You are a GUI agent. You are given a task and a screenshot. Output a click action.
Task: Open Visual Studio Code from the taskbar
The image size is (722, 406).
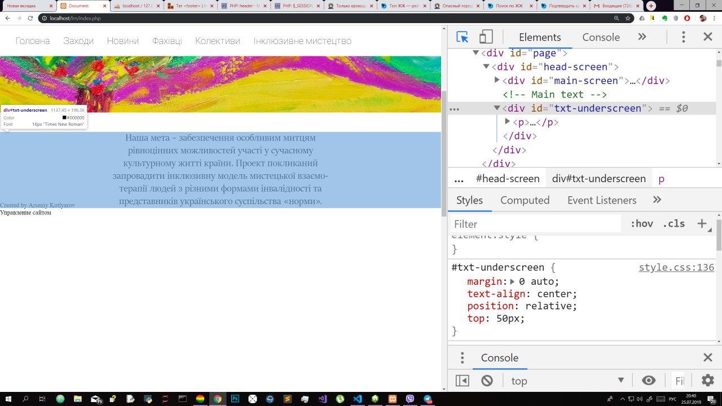click(358, 399)
